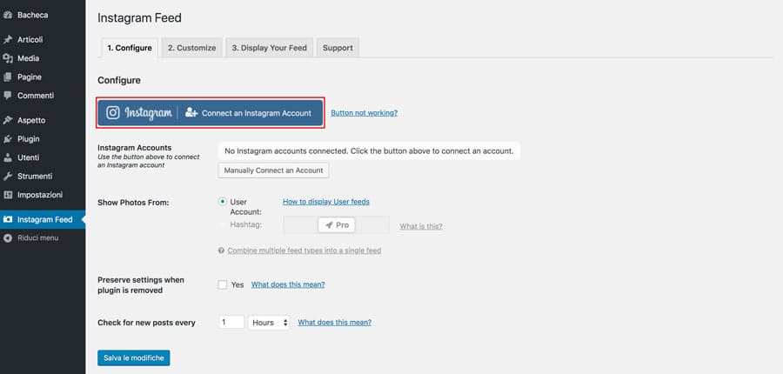
Task: Focus the check interval number field
Action: (x=231, y=323)
